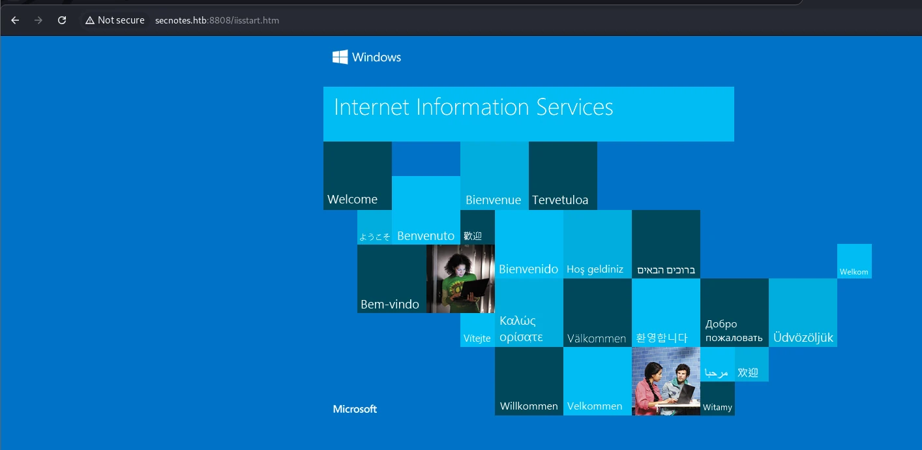This screenshot has height=450, width=922.
Task: Click the Hoş geldiniz tile
Action: point(597,244)
